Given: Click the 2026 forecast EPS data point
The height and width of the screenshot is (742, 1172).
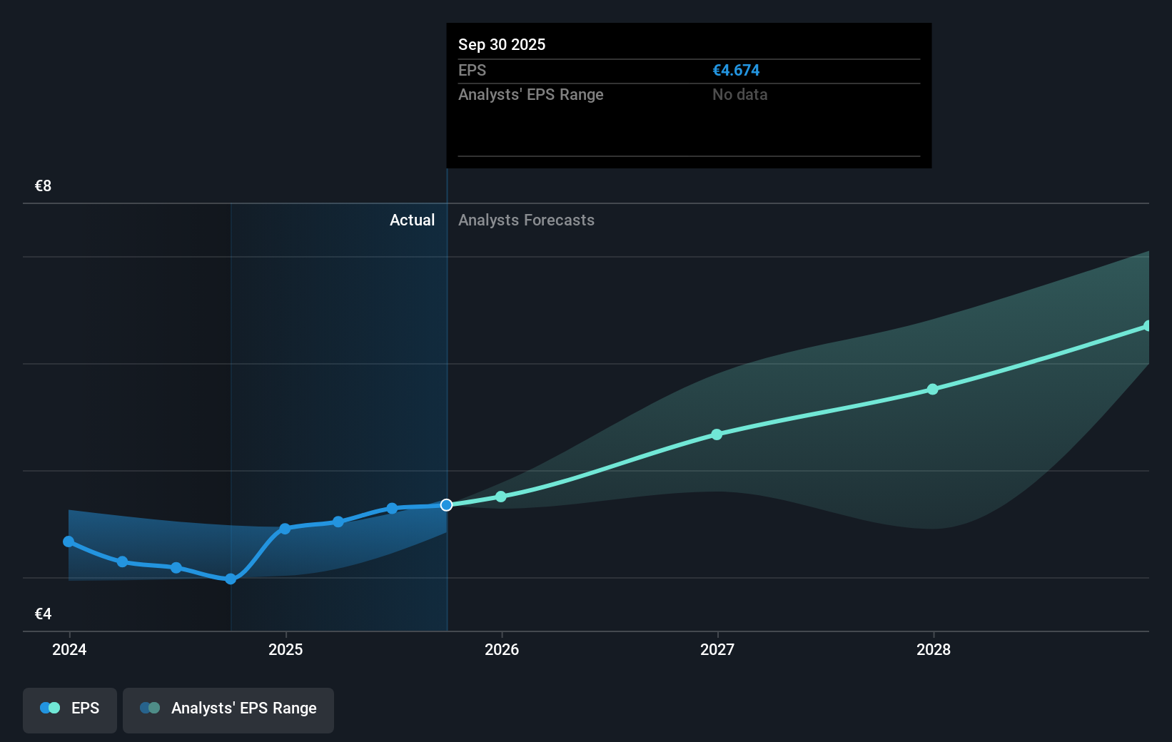Looking at the screenshot, I should pyautogui.click(x=501, y=497).
